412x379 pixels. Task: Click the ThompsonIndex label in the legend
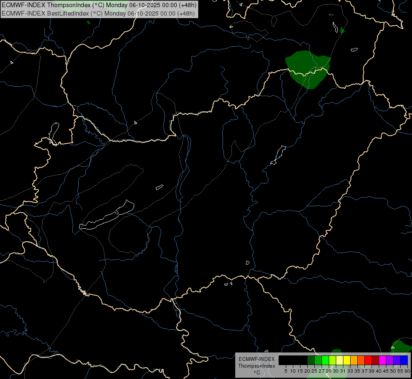257,366
